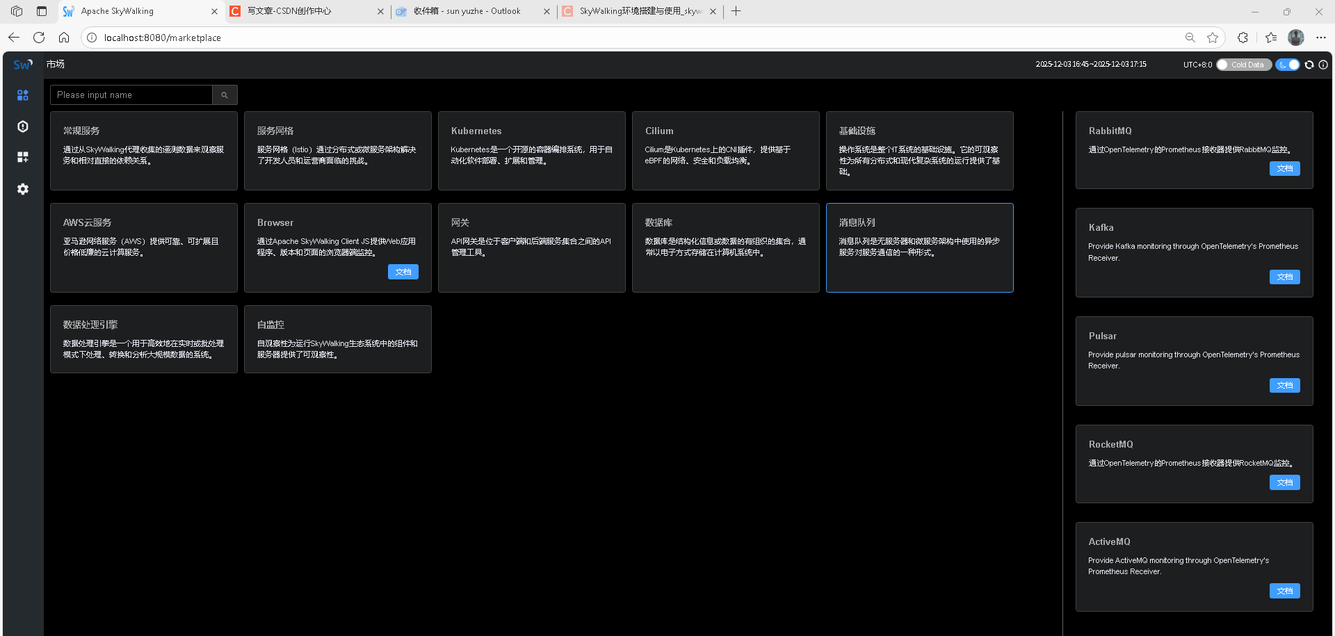Open the Dashboards grid-plus sidebar icon
The width and height of the screenshot is (1335, 636).
point(23,157)
